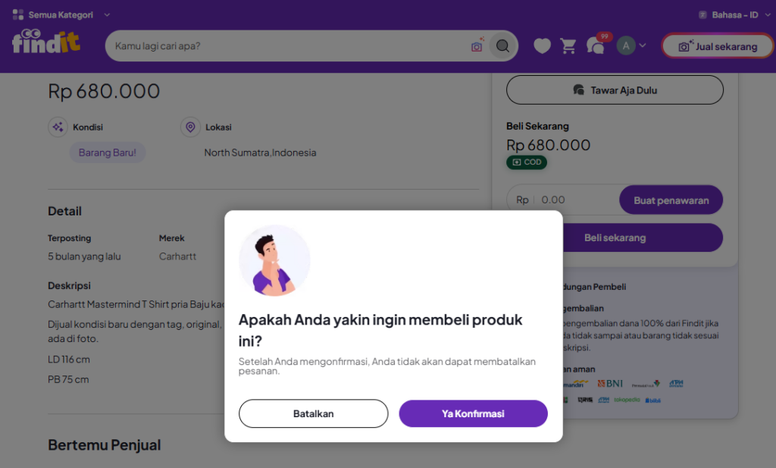This screenshot has height=468, width=776.
Task: Expand the Semua Kategori dropdown
Action: [x=107, y=14]
